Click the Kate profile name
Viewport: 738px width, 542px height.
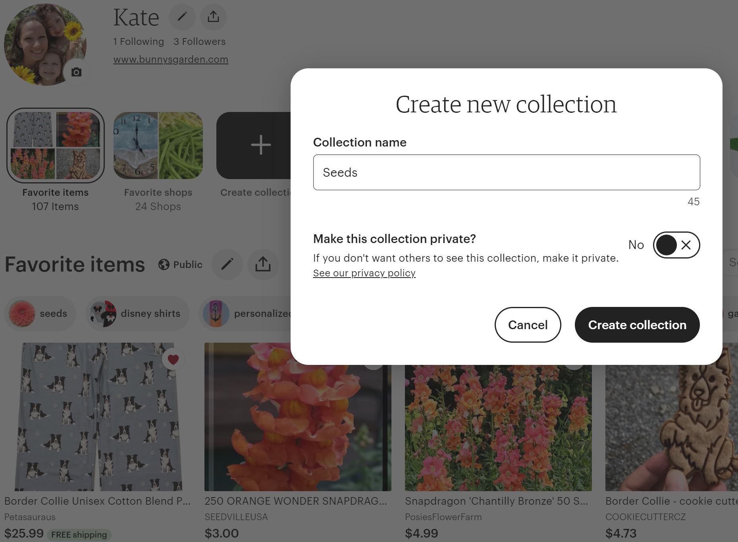[x=136, y=17]
